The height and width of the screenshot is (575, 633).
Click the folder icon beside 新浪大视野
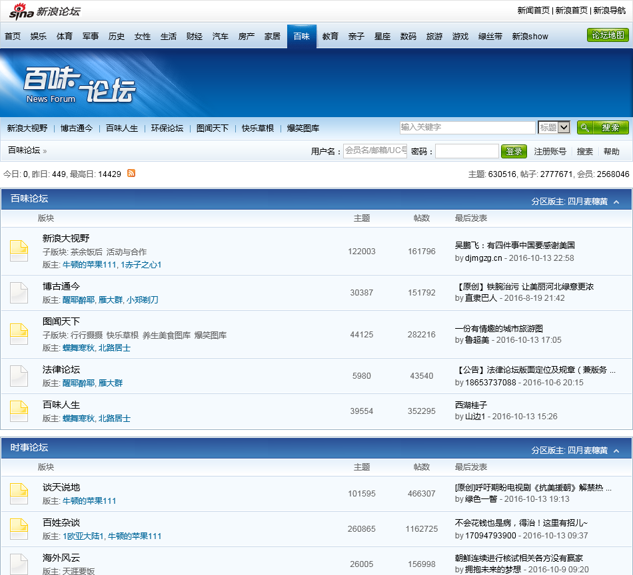pyautogui.click(x=19, y=251)
